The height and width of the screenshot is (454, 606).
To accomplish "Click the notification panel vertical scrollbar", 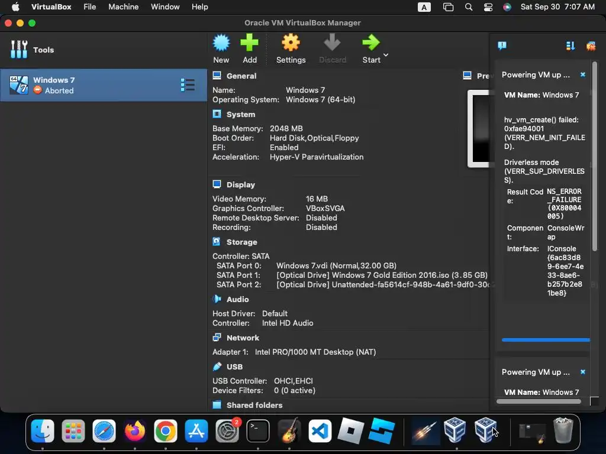I will point(595,156).
